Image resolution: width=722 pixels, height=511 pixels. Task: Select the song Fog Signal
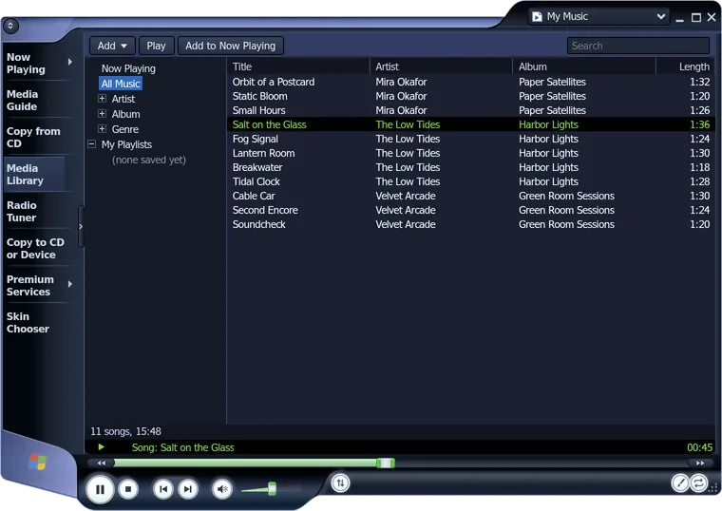[x=470, y=139]
